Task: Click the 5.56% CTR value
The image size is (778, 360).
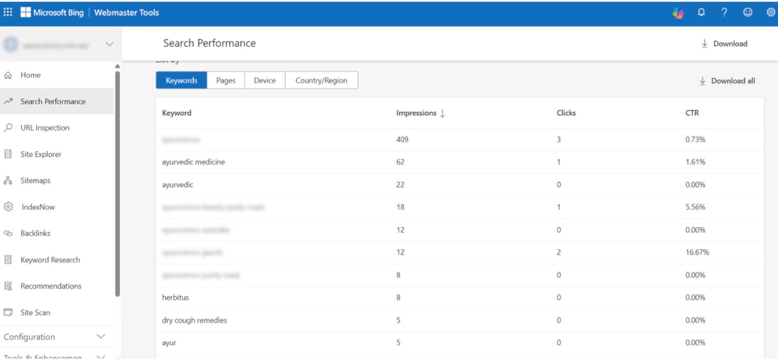Action: tap(696, 207)
